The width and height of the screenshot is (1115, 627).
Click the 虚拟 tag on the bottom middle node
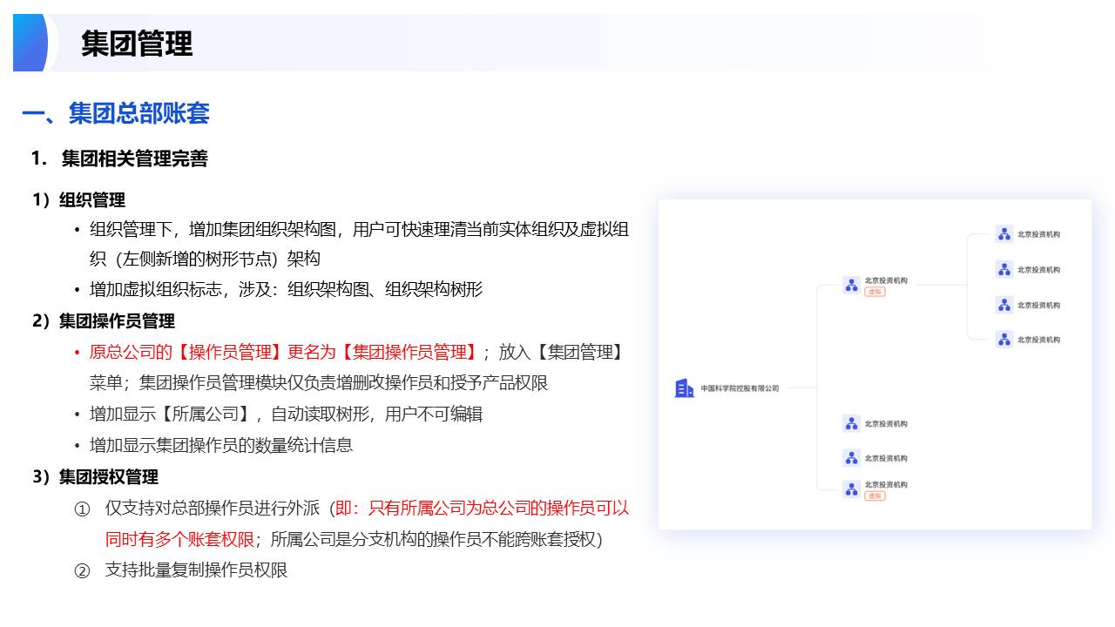[875, 496]
